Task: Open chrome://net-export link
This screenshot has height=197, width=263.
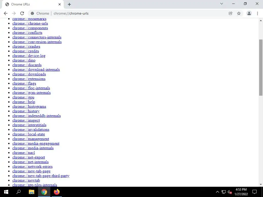Action: (29, 157)
